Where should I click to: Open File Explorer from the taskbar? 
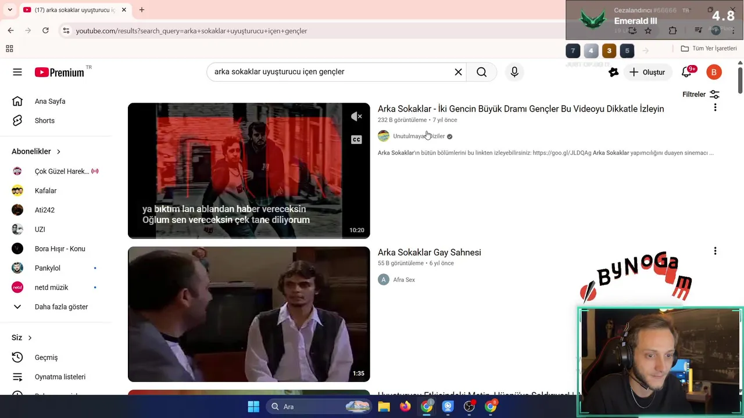(x=384, y=406)
